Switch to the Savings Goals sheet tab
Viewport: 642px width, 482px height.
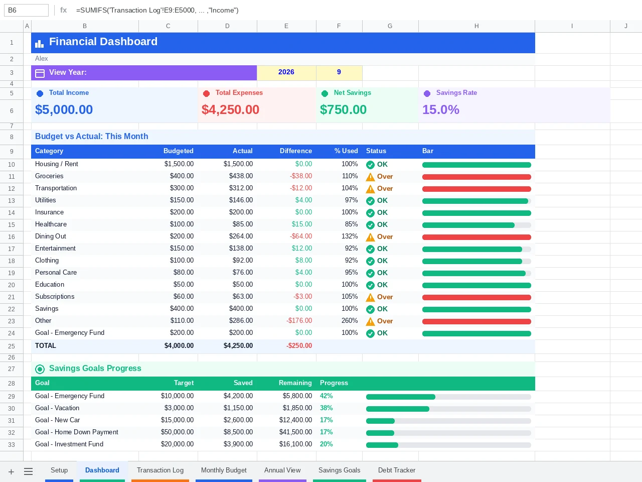(340, 470)
